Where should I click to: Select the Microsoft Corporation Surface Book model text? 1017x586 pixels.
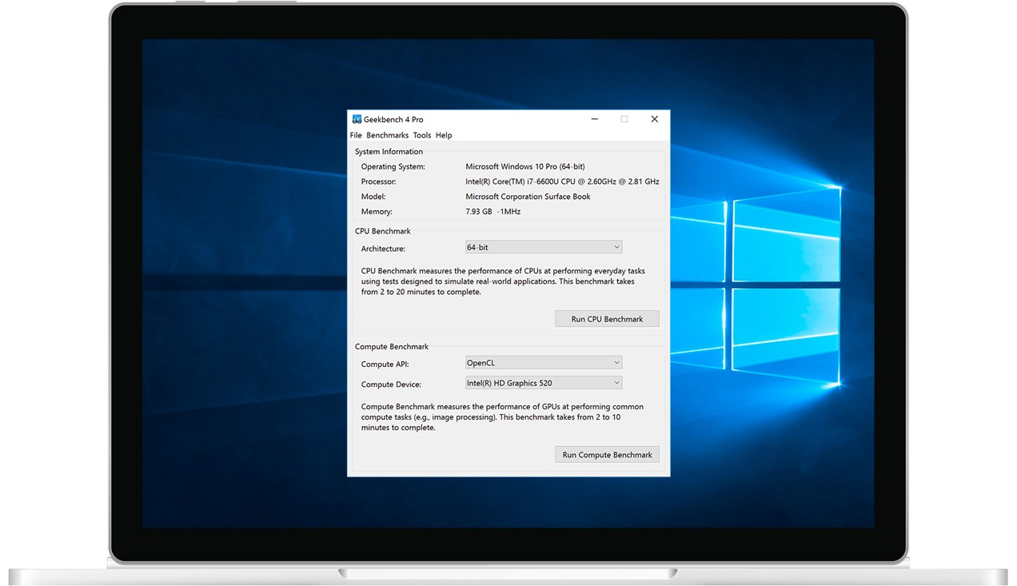point(528,197)
